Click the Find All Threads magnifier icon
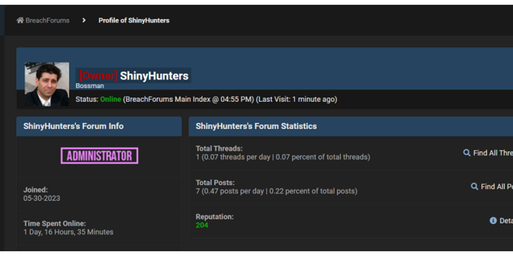 [467, 153]
